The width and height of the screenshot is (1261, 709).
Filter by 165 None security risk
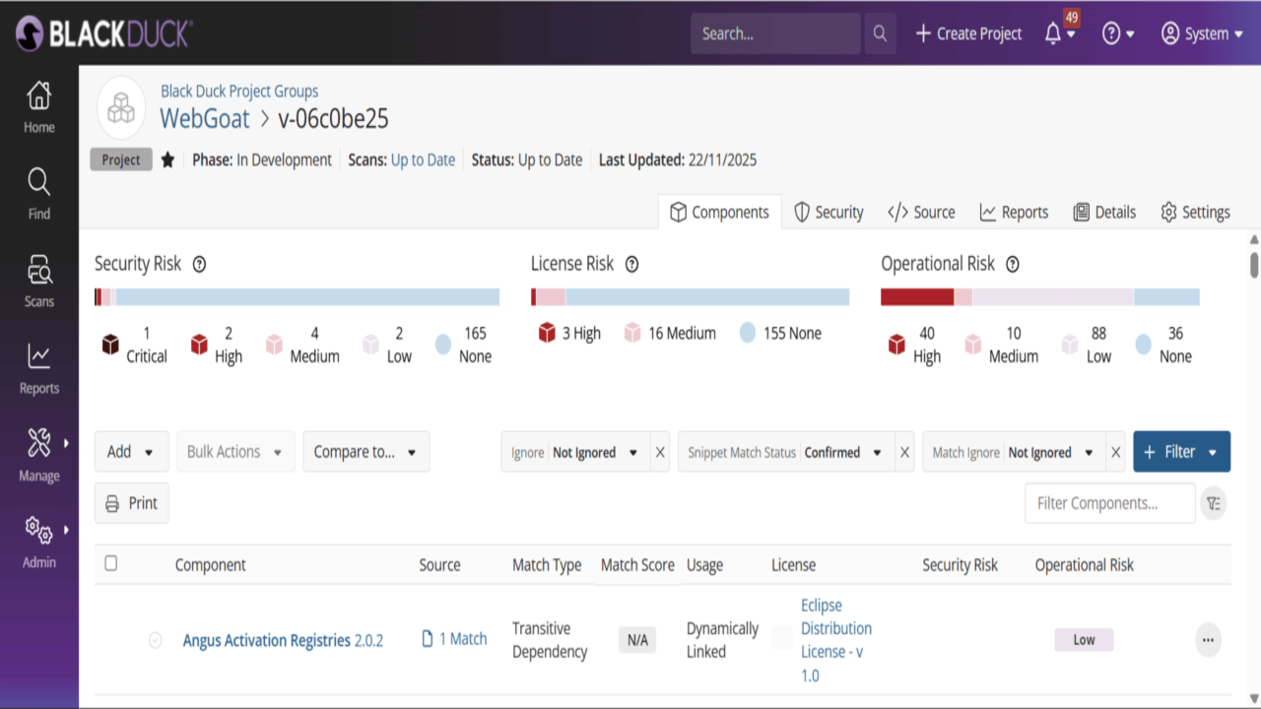click(463, 345)
